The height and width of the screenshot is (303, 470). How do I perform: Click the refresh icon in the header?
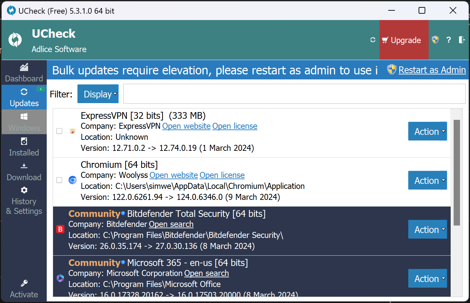(x=373, y=40)
